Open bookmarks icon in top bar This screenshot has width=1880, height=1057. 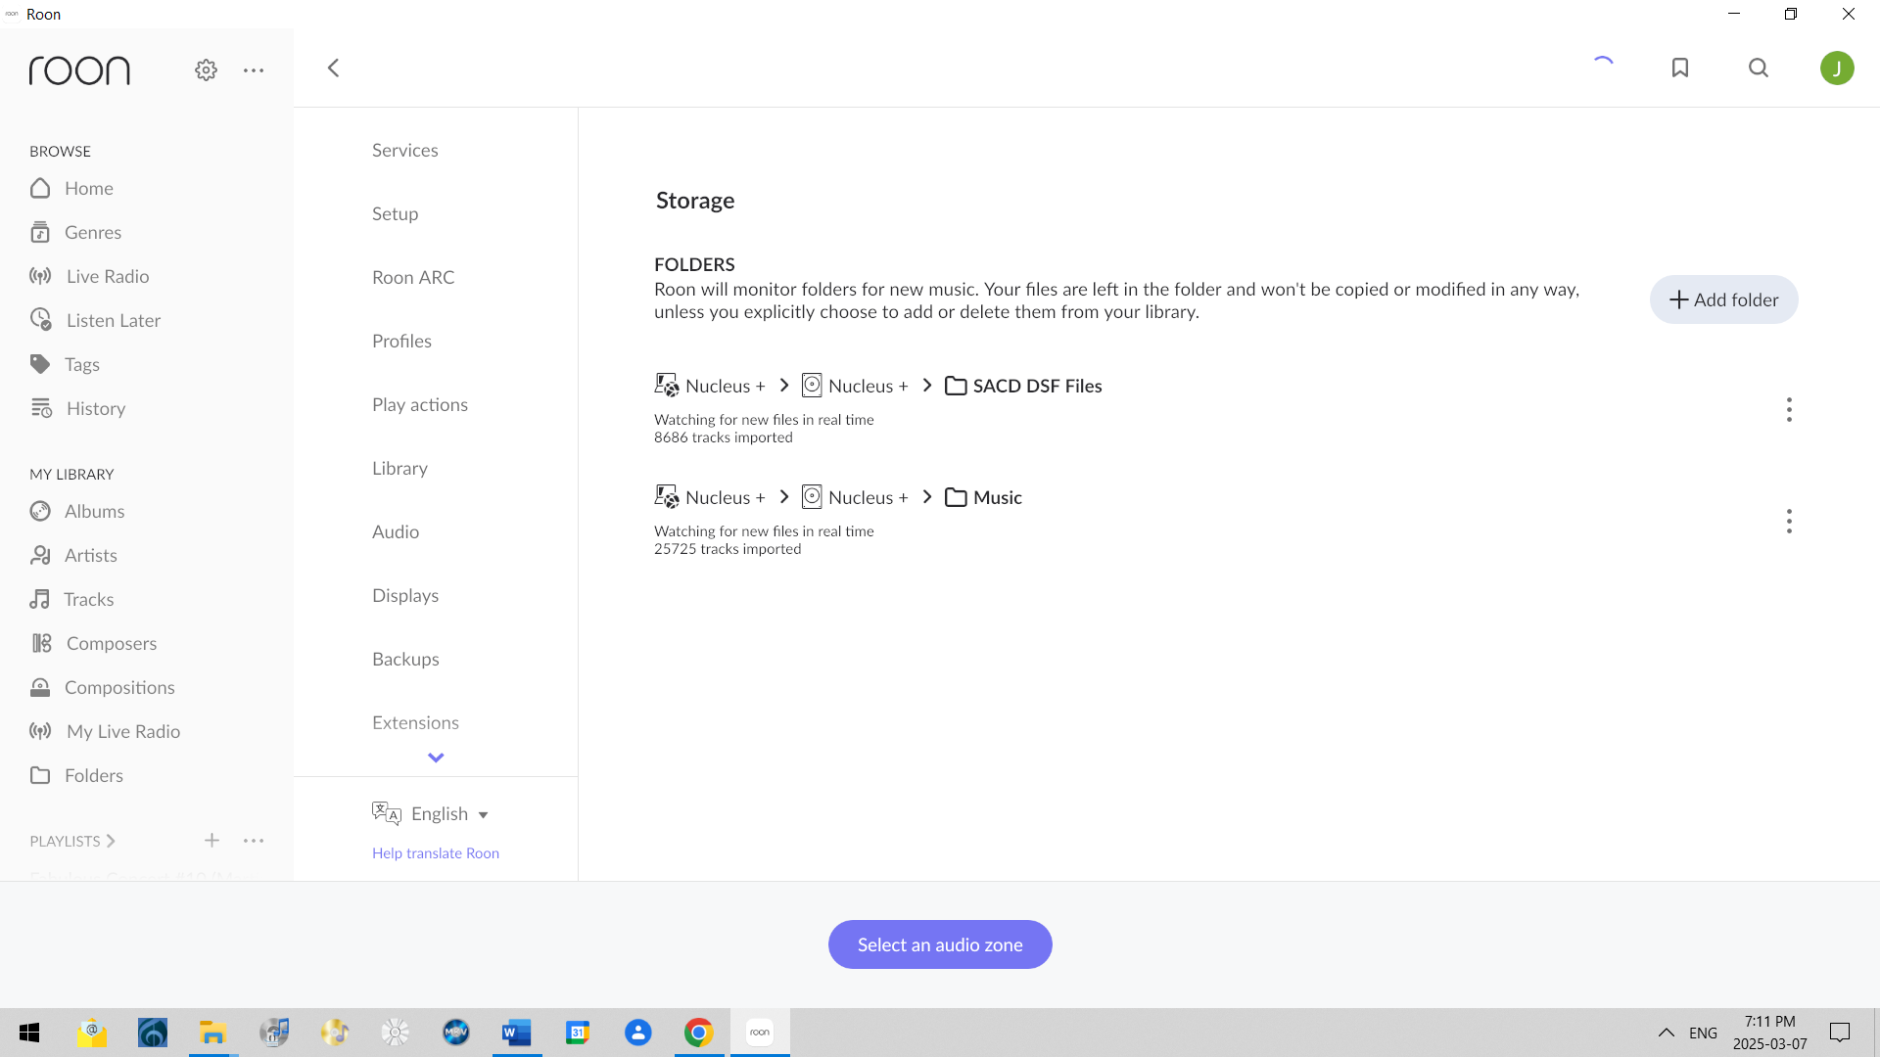click(x=1680, y=68)
